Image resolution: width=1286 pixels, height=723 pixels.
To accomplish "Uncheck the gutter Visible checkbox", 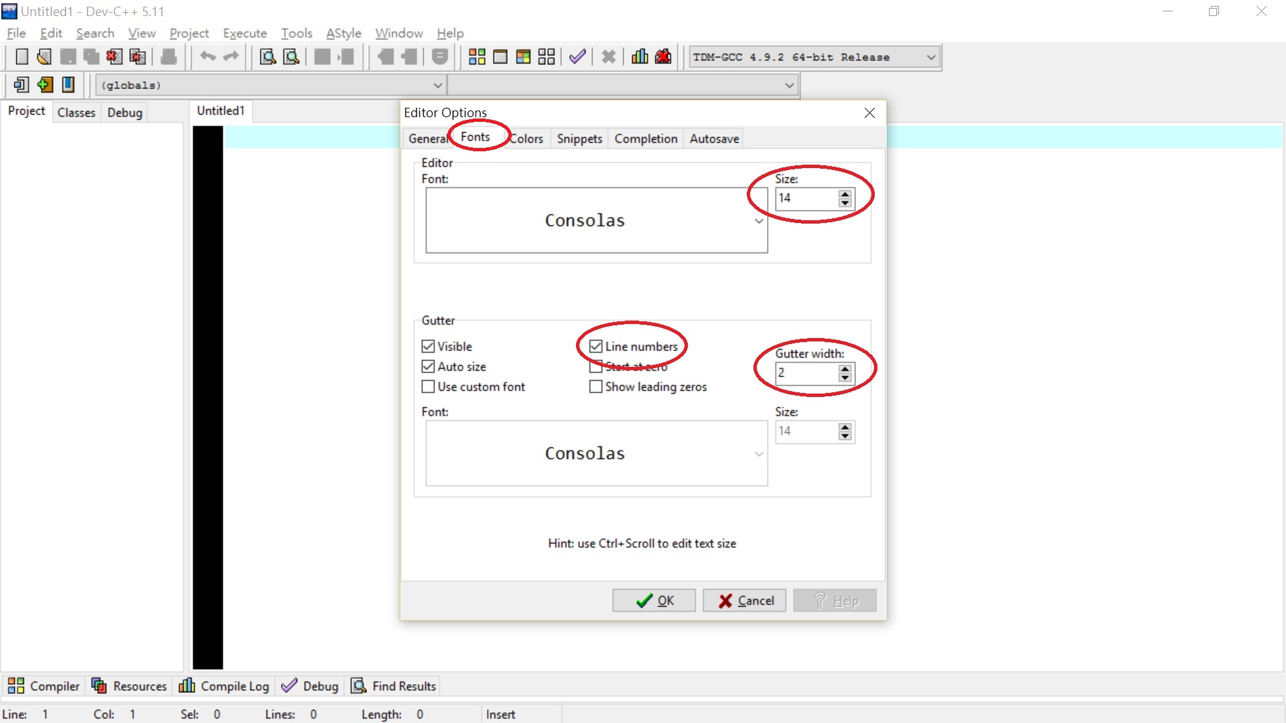I will [428, 346].
